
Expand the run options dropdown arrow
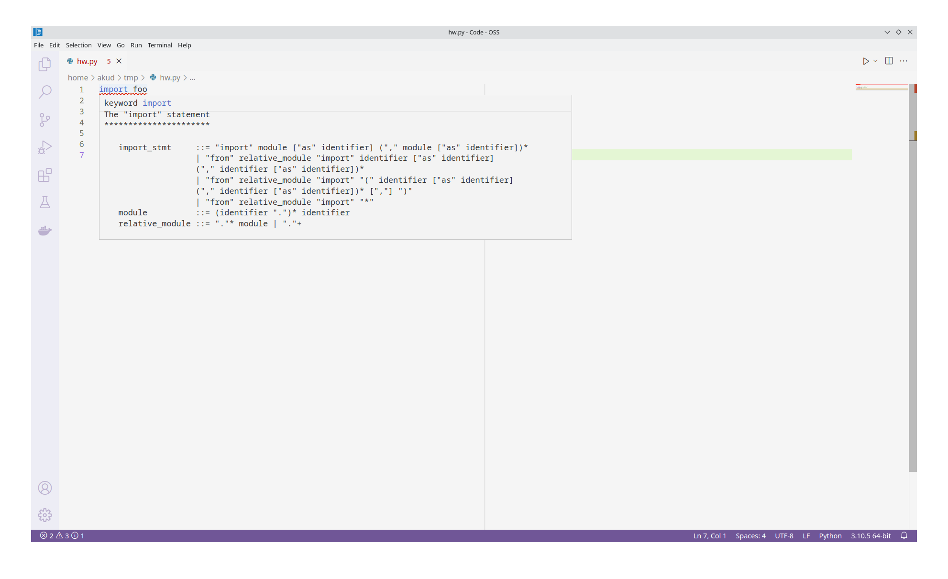(876, 61)
